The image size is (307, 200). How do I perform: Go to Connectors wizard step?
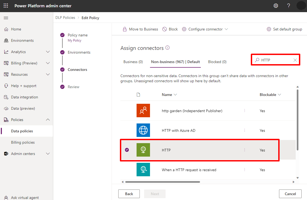pos(77,70)
